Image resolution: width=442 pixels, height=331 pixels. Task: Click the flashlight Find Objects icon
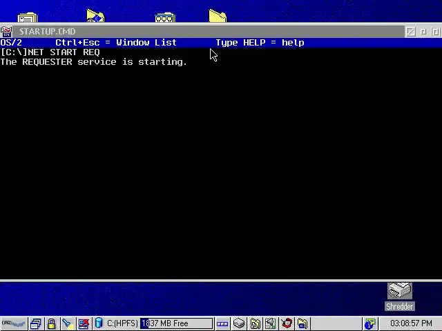pyautogui.click(x=68, y=323)
